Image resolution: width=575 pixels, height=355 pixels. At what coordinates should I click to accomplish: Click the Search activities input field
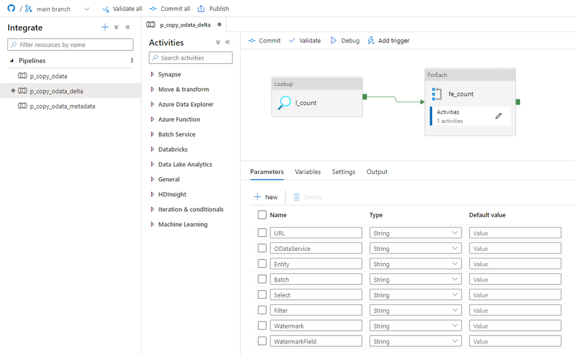click(x=191, y=58)
